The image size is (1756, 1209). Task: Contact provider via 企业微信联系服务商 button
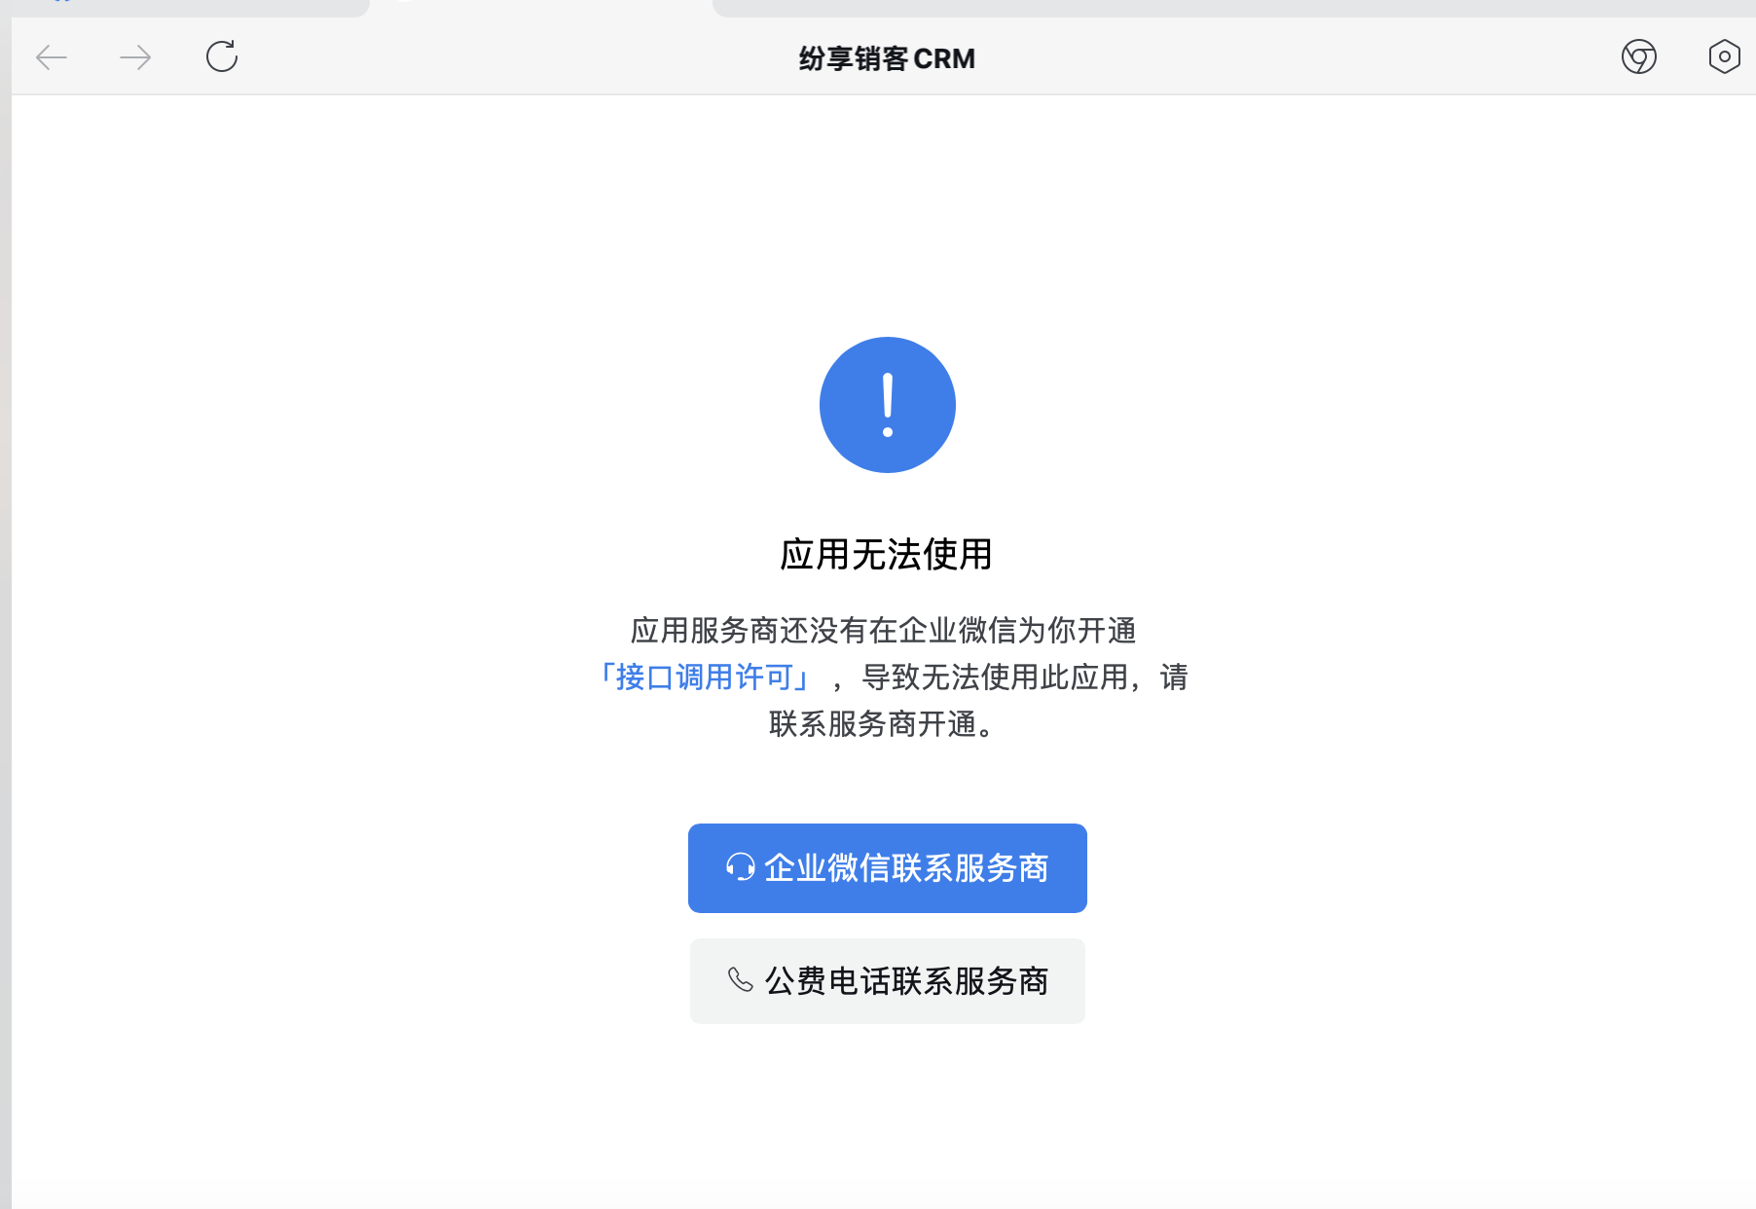[x=888, y=868]
